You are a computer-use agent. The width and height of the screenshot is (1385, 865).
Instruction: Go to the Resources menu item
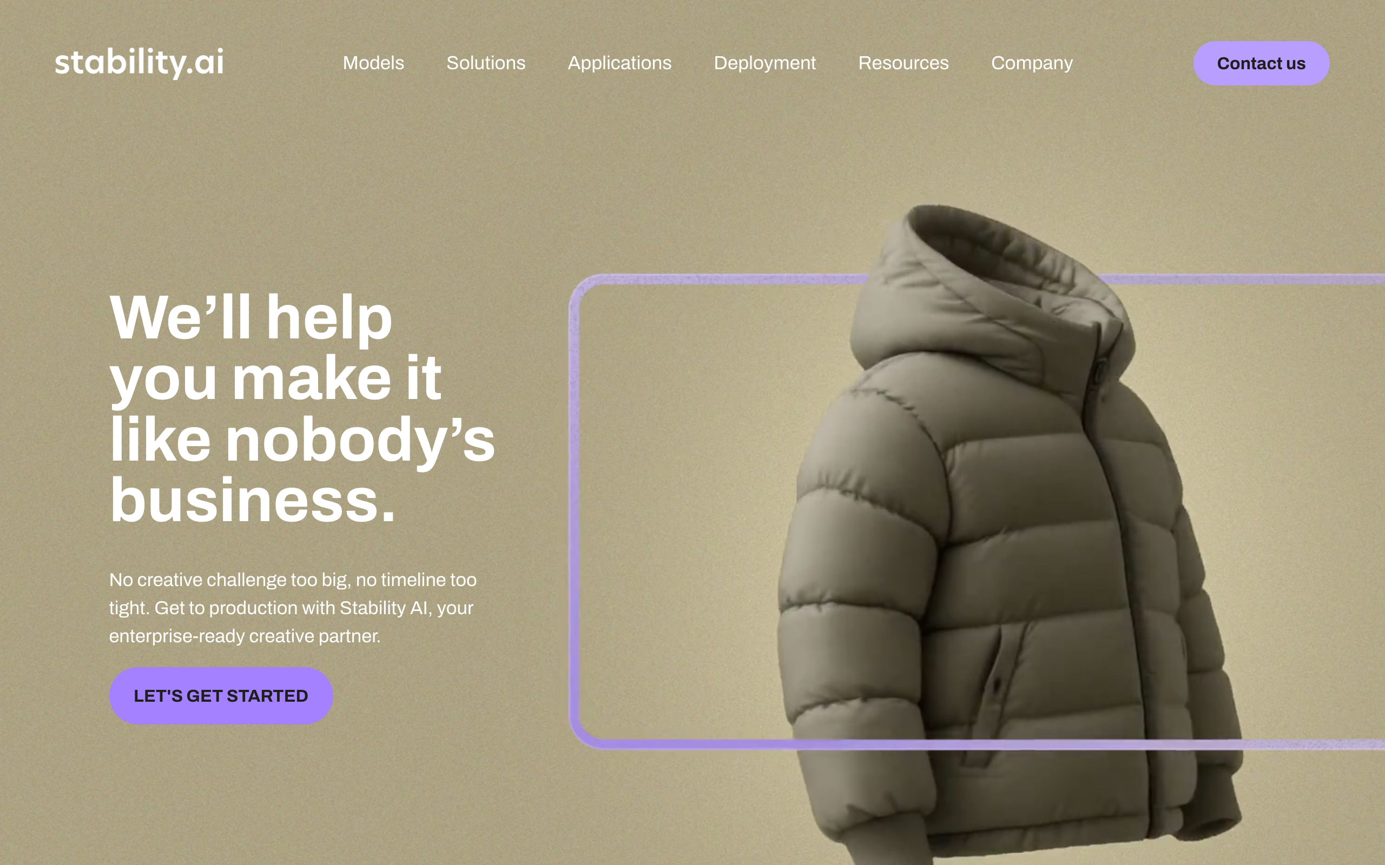pos(903,63)
